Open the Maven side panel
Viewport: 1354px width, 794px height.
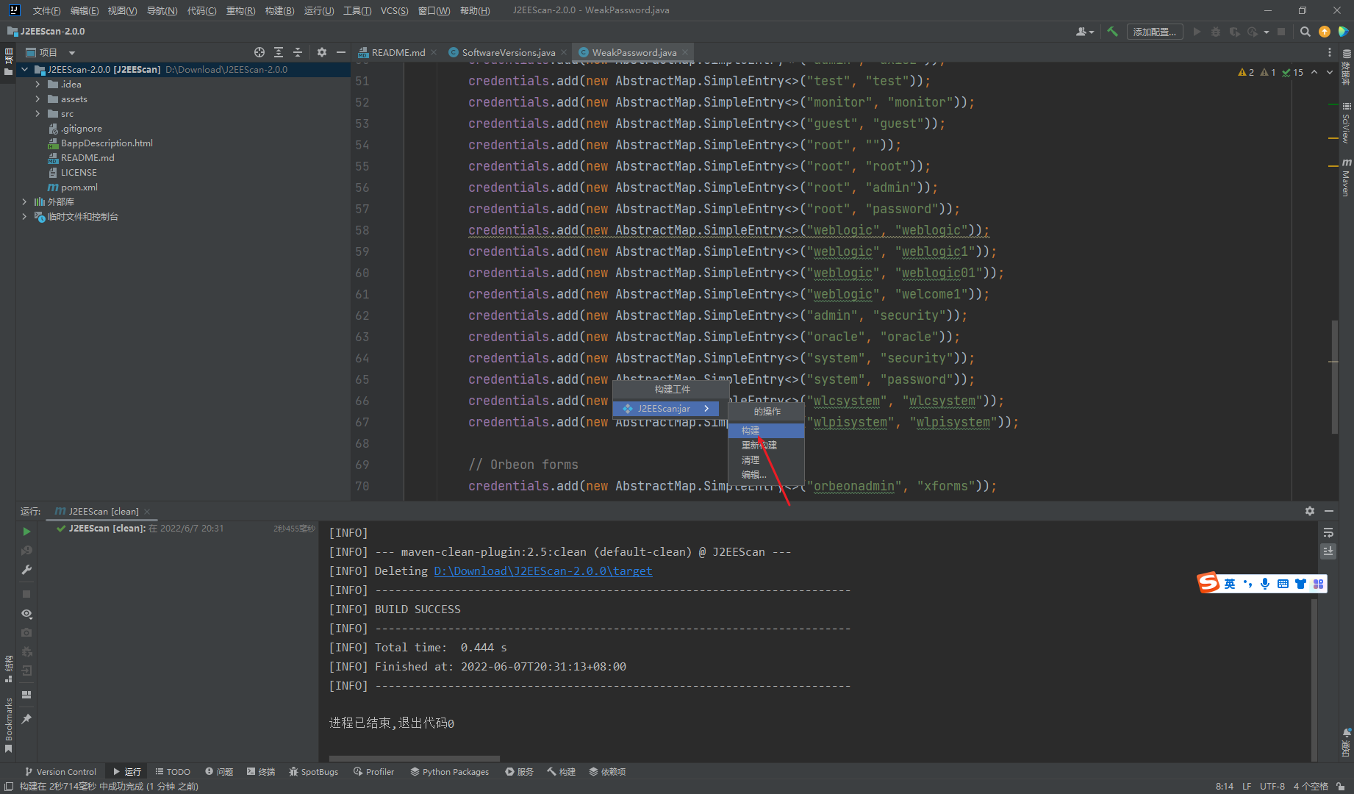pos(1346,177)
